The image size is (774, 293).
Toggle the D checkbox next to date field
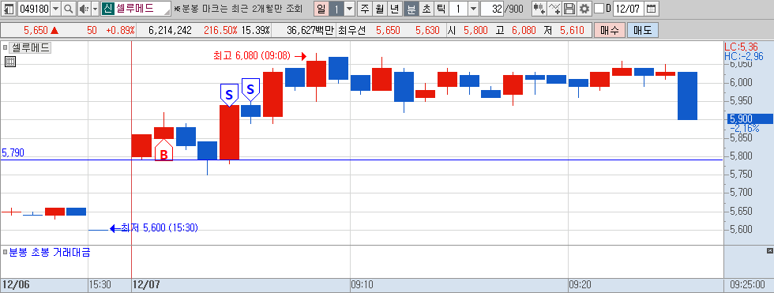click(599, 9)
